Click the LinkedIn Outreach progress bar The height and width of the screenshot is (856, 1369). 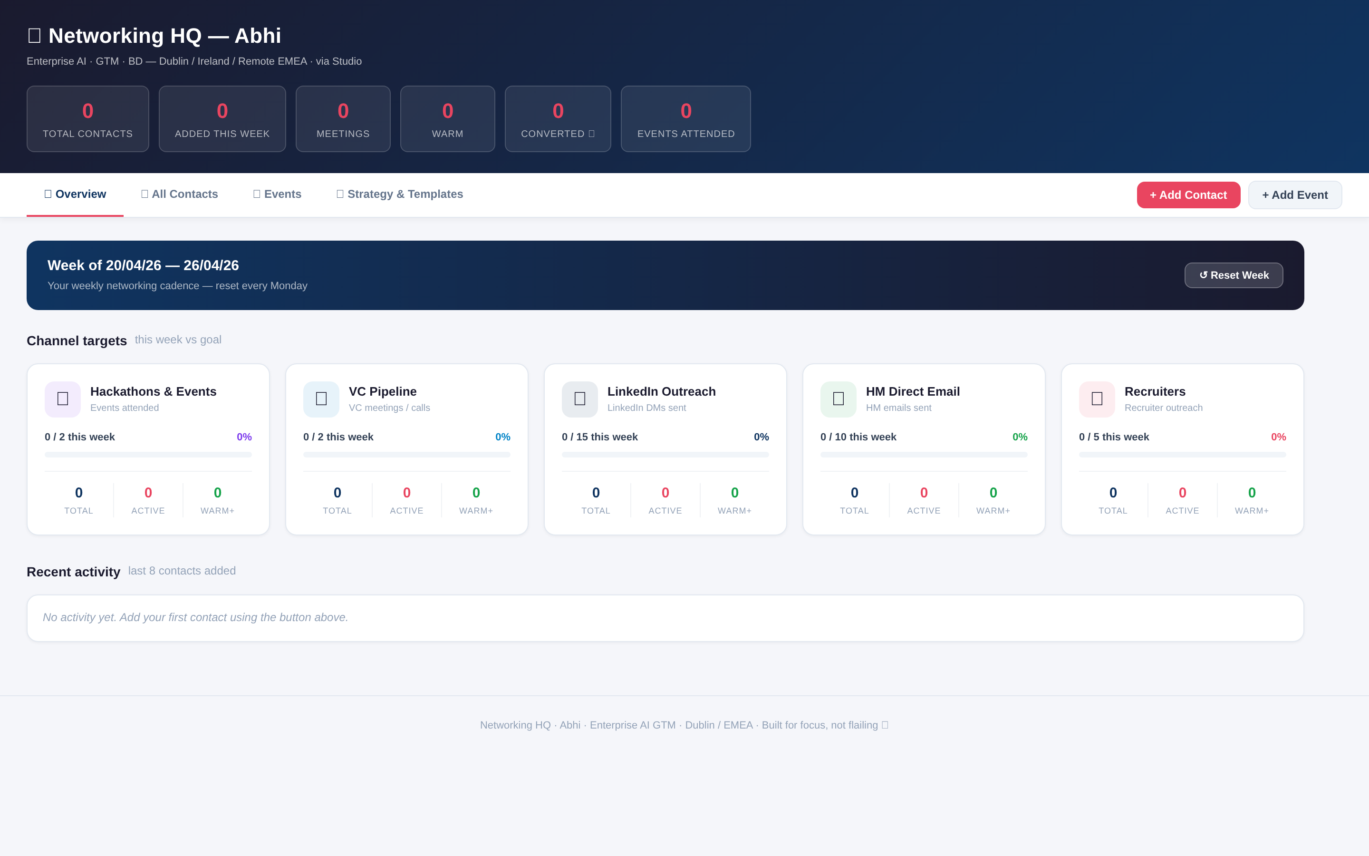click(x=665, y=455)
